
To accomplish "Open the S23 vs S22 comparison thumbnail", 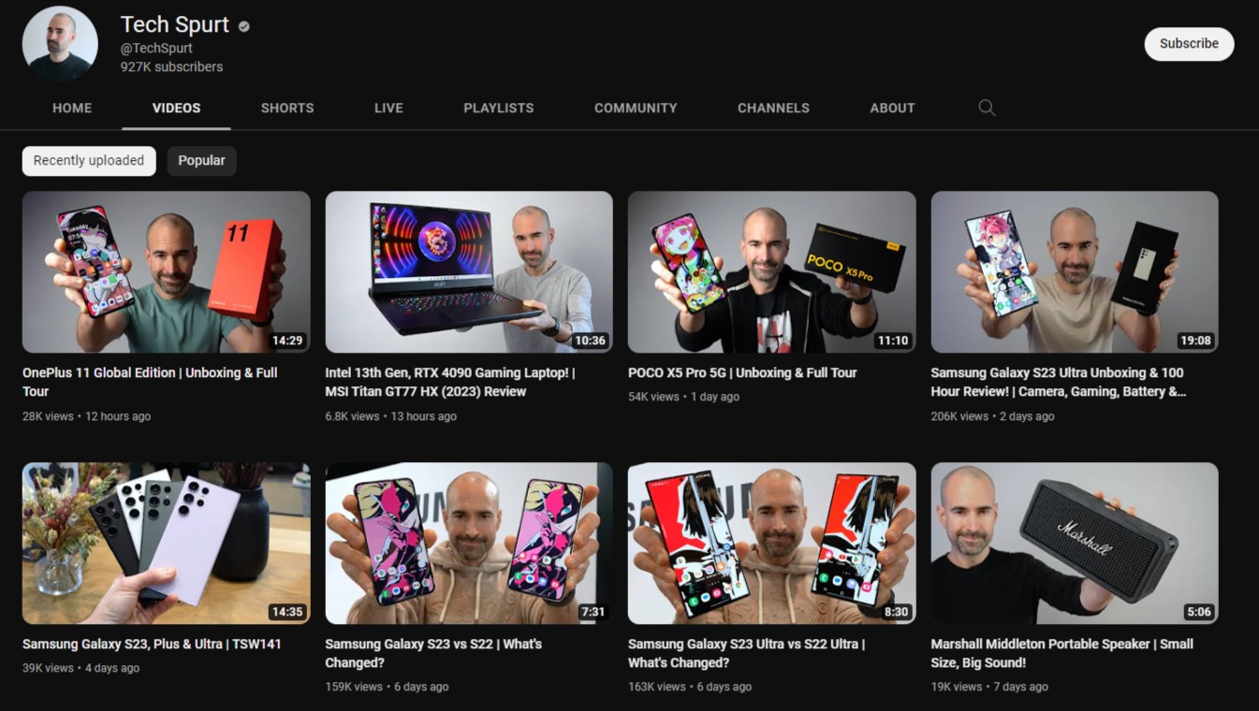I will coord(469,544).
